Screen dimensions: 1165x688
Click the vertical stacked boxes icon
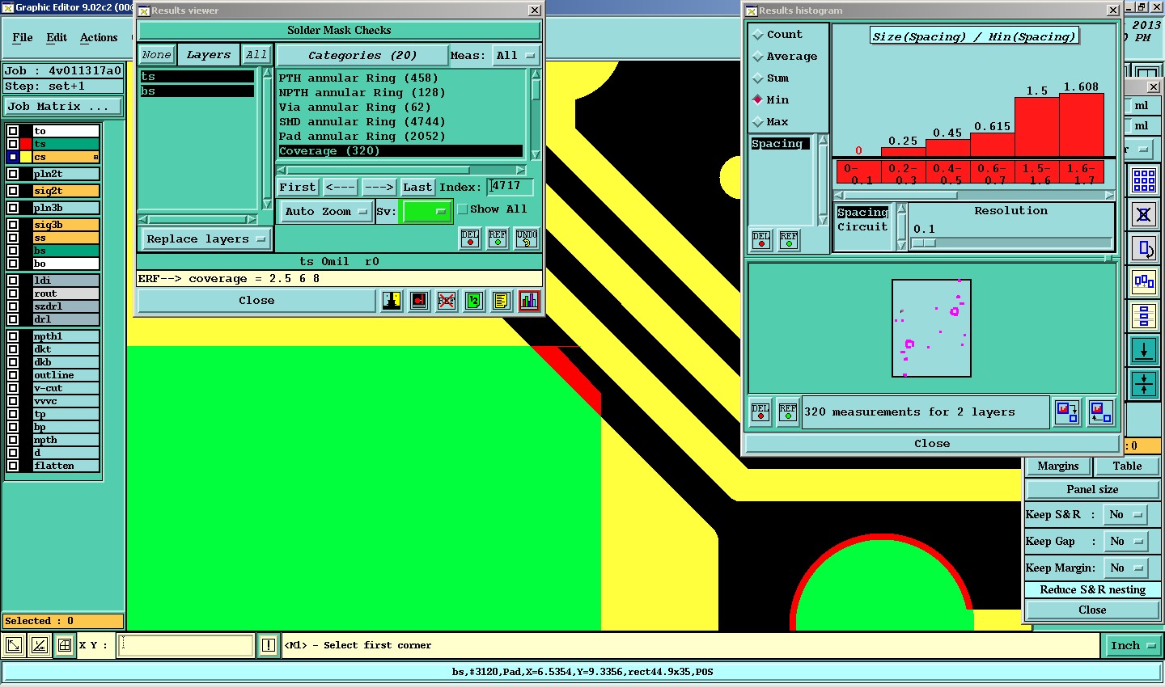(1144, 316)
